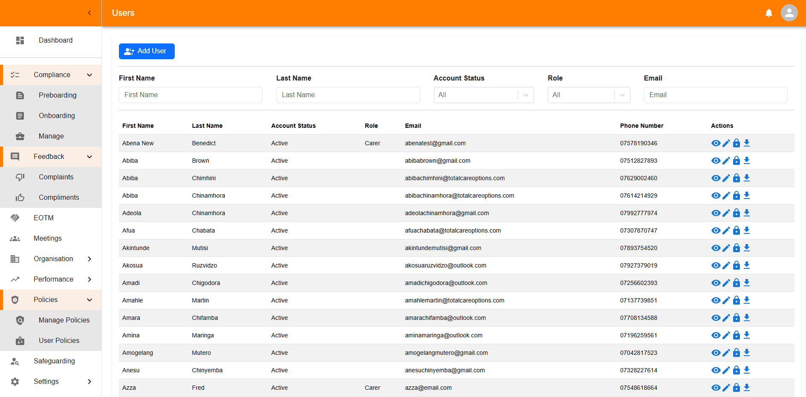This screenshot has width=806, height=397.
Task: Click the eye icon for Azza Fred
Action: tap(716, 388)
